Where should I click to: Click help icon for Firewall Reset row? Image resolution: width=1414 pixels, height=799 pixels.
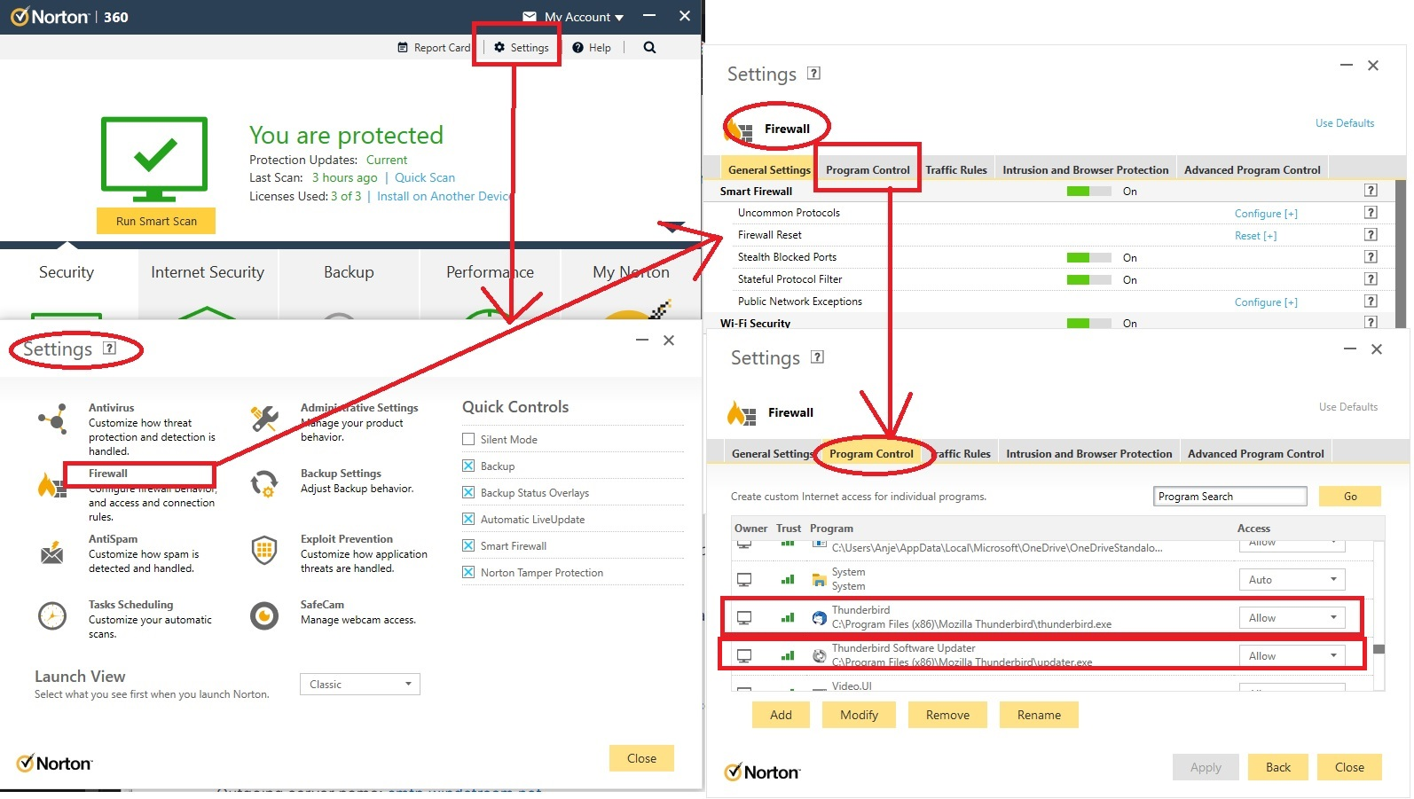coord(1371,235)
